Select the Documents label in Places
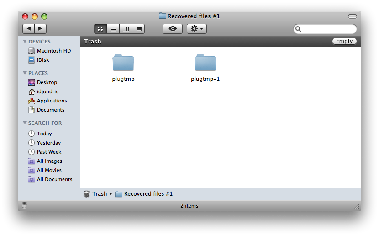The image size is (379, 236). pos(51,110)
